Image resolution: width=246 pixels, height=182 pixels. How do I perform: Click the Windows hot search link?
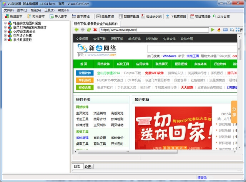(x=170, y=56)
